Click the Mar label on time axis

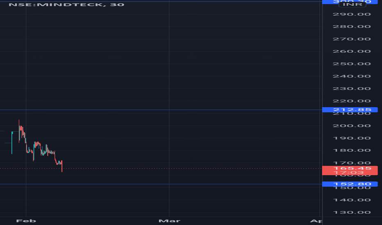[169, 221]
